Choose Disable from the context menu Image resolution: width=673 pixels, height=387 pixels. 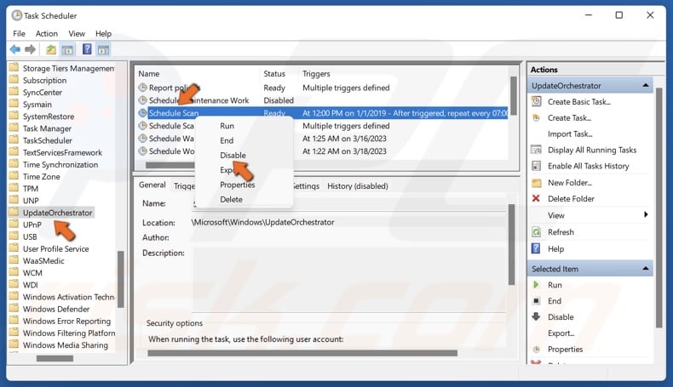233,155
